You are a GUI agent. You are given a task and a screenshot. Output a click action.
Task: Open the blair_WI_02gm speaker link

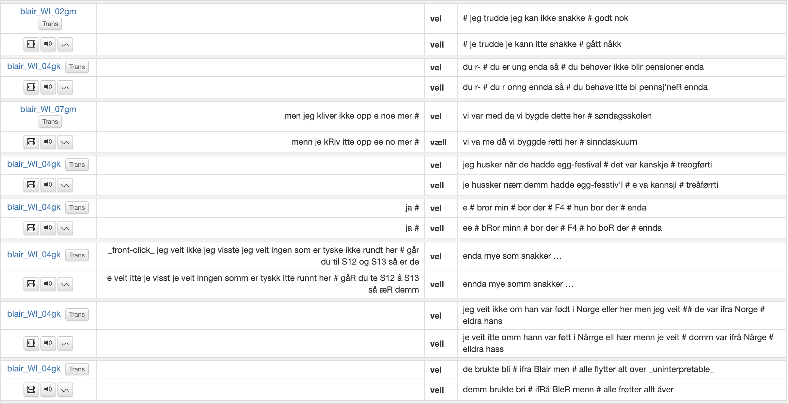point(48,11)
